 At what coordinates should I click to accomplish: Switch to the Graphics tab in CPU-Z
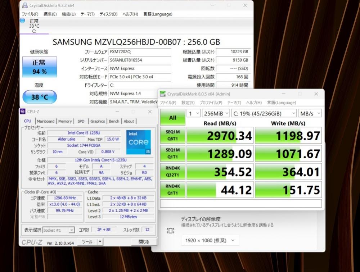pos(98,121)
